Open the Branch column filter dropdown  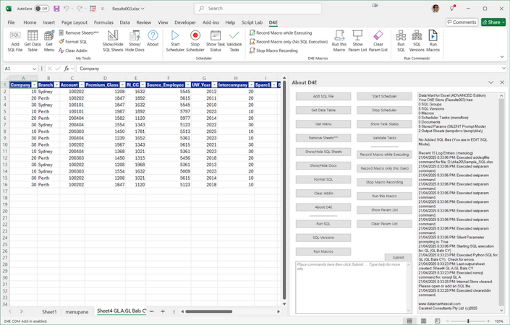(56, 84)
